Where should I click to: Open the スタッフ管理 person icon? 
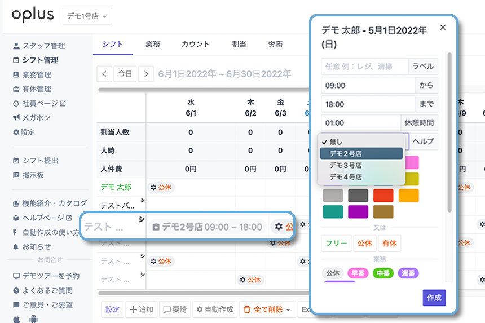[16, 46]
